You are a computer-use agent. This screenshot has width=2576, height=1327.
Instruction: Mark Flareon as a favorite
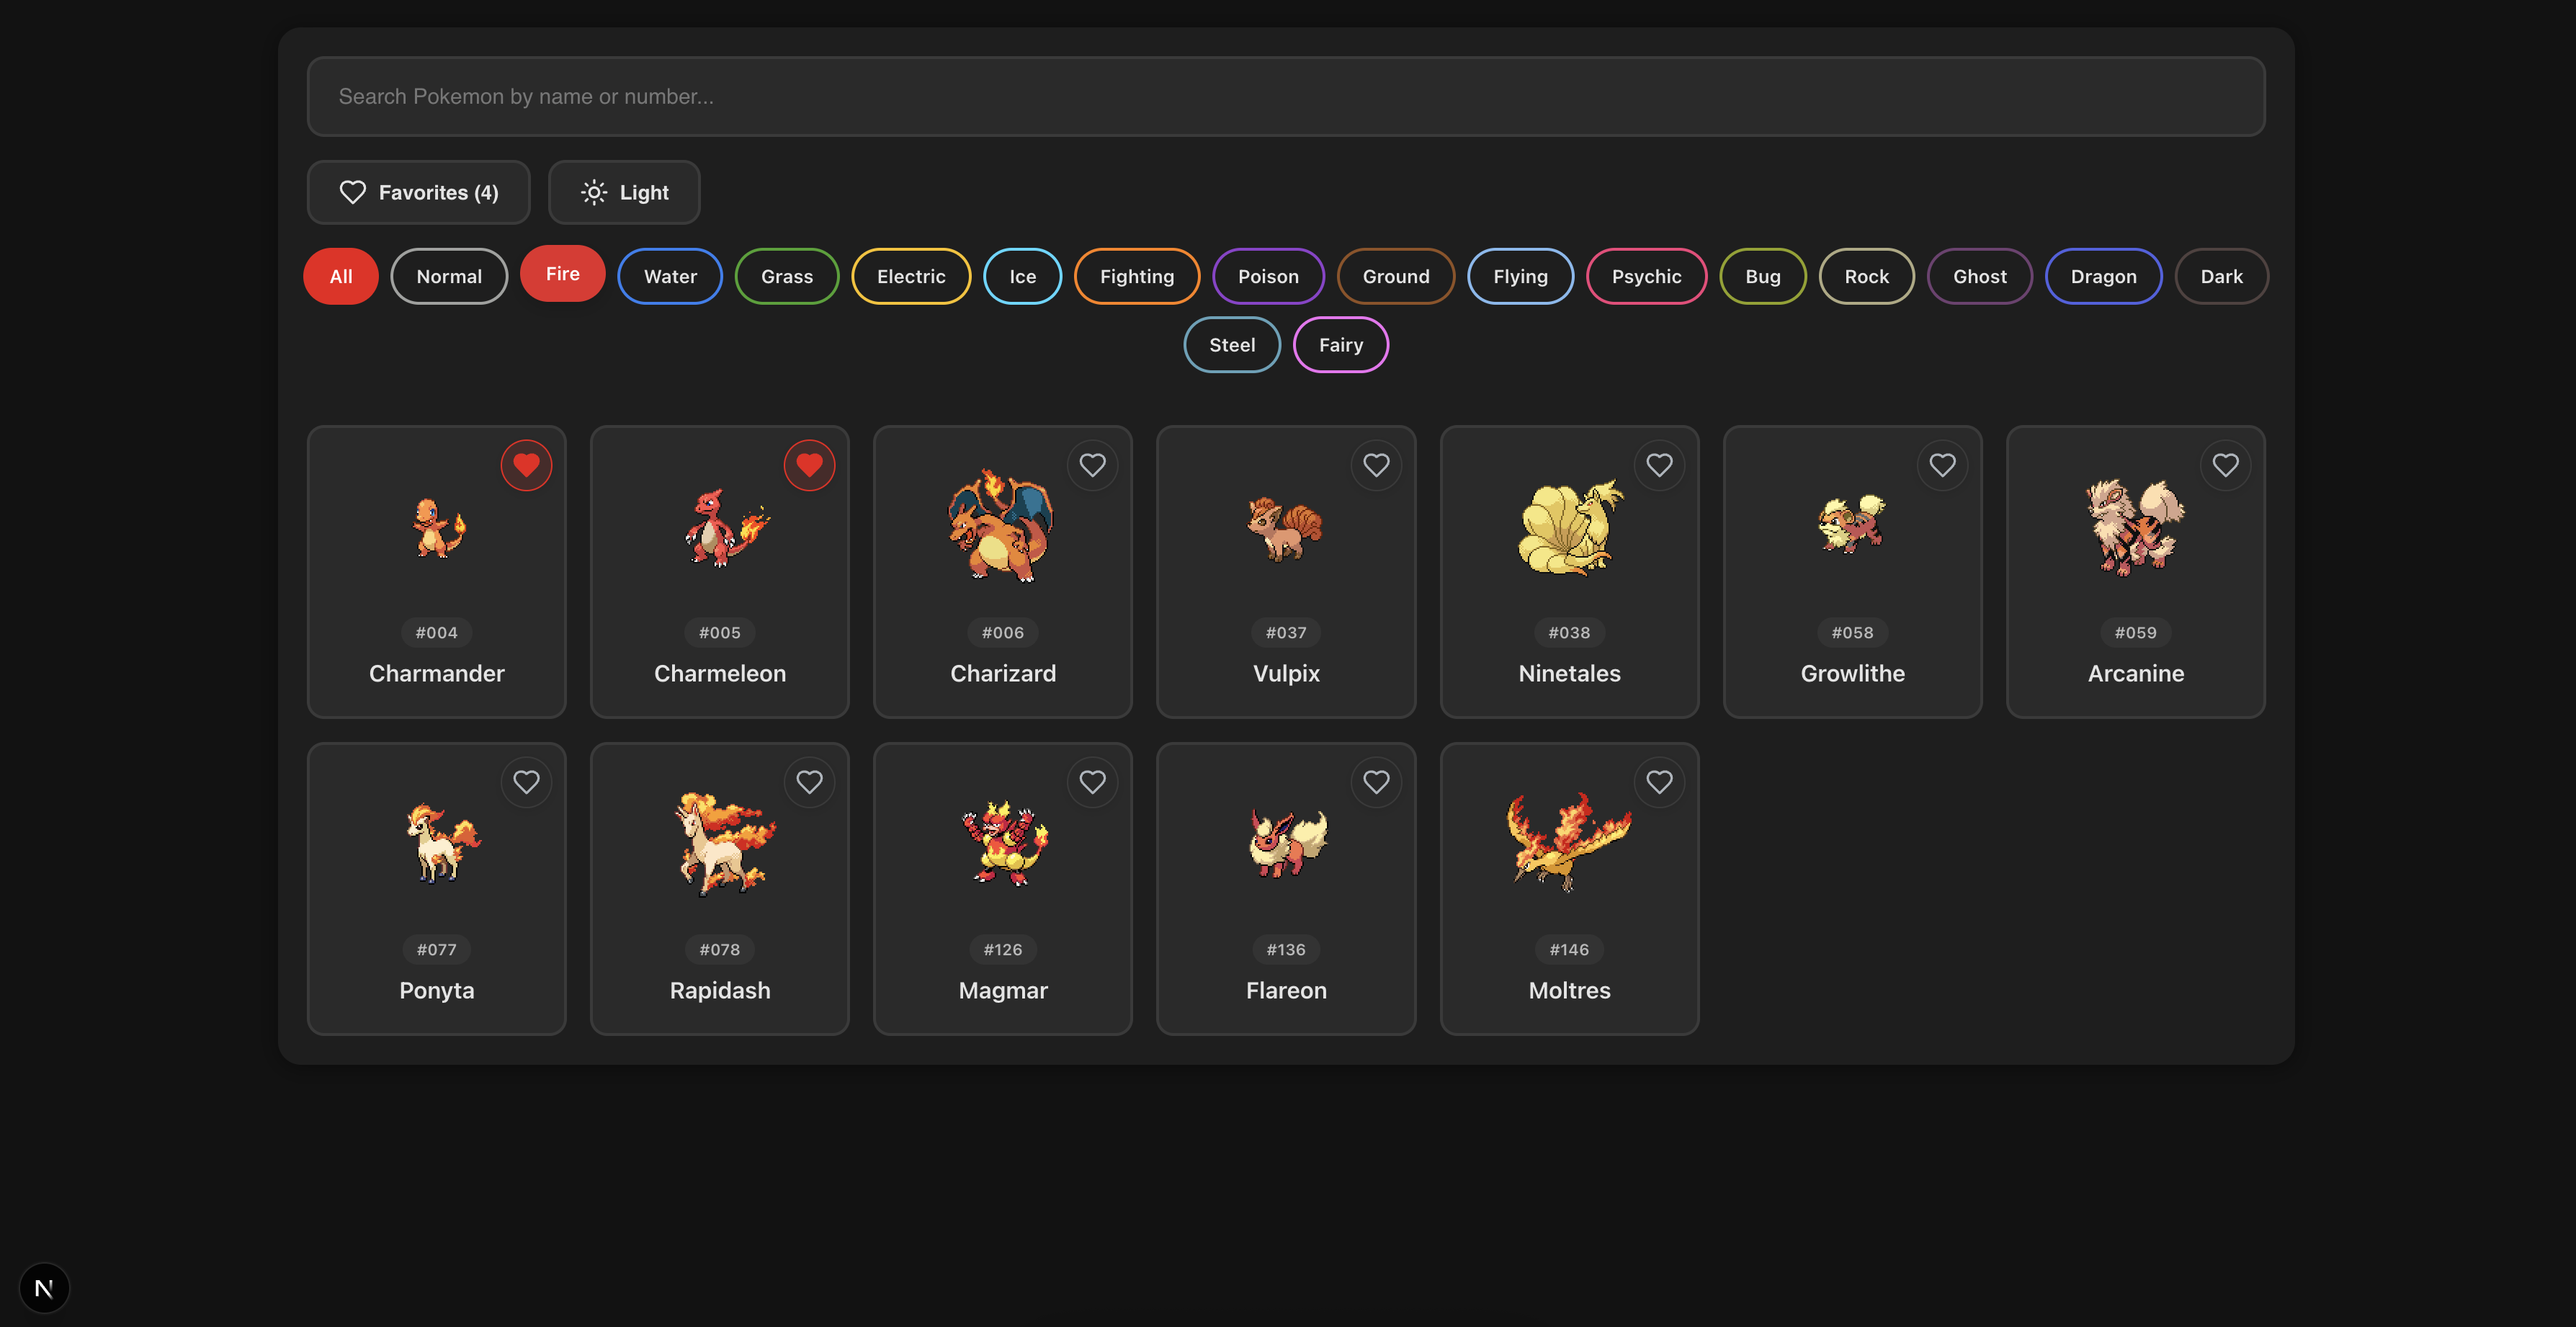click(1376, 782)
